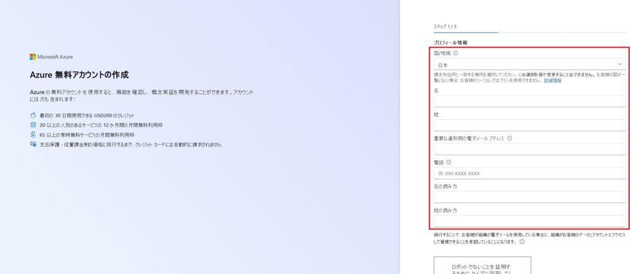The width and height of the screenshot is (630, 274).
Task: Click the 電話 phone number input field
Action: click(529, 173)
